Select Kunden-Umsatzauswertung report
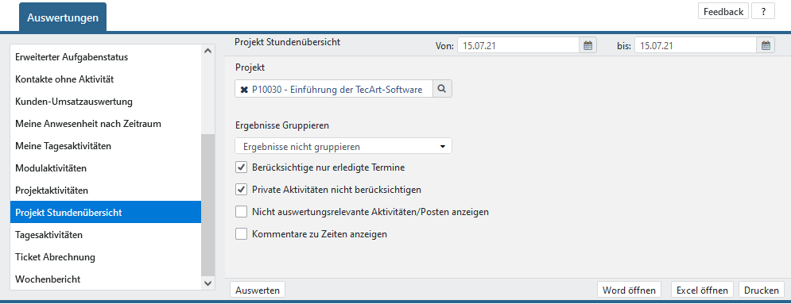The width and height of the screenshot is (791, 304). point(106,102)
